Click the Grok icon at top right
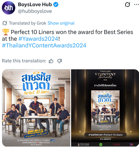The width and height of the screenshot is (139, 147). [x=128, y=4]
